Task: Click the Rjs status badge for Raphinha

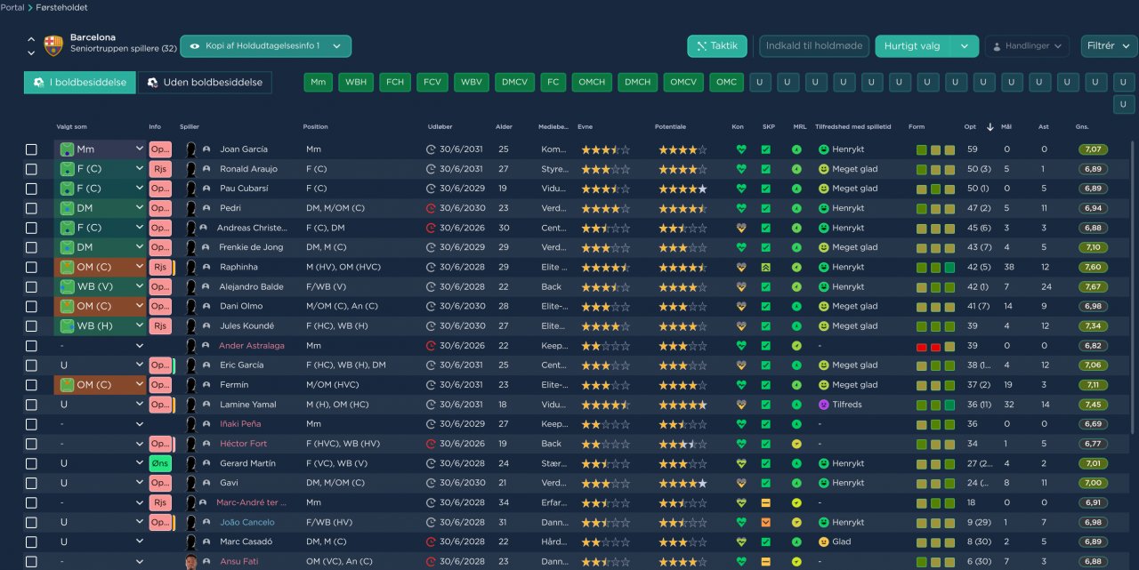Action: click(x=160, y=267)
